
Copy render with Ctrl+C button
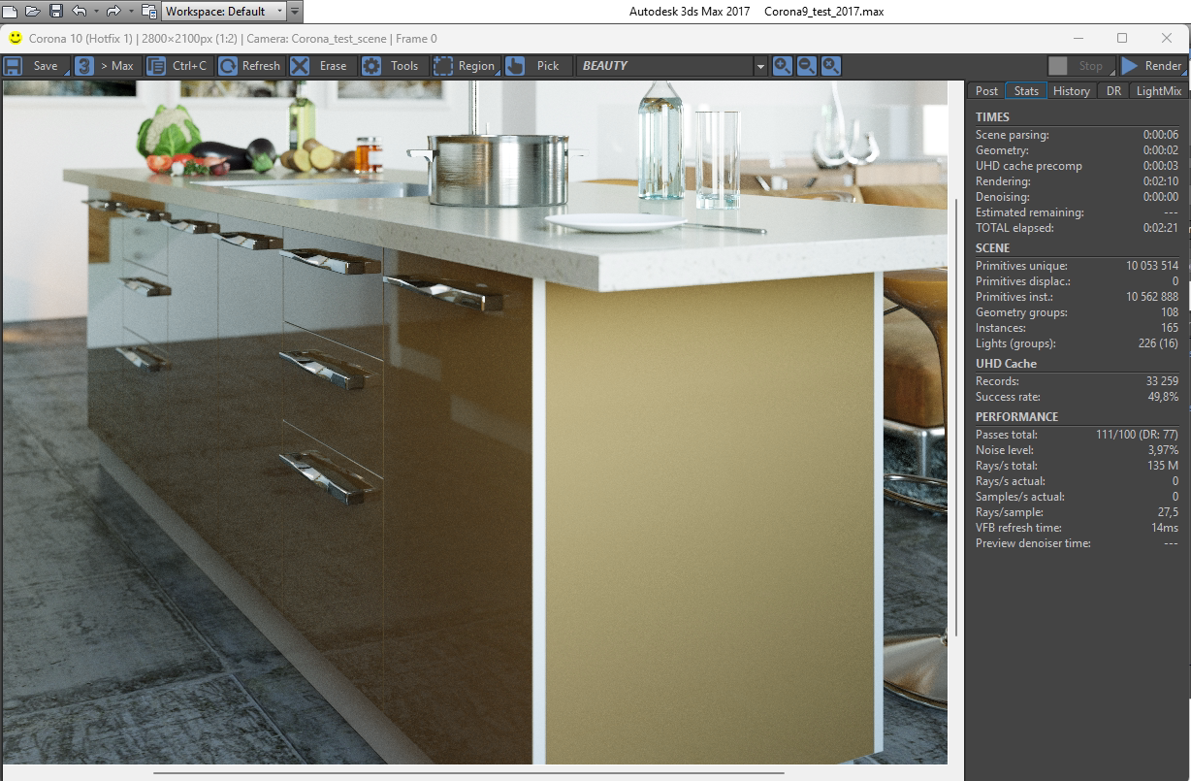[177, 66]
